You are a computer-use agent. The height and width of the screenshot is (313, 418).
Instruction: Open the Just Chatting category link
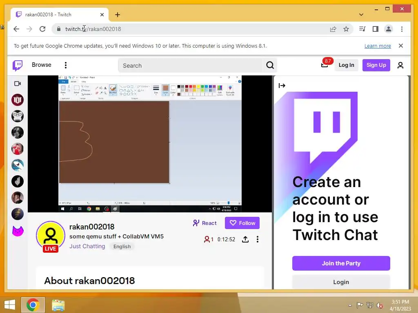pos(87,246)
